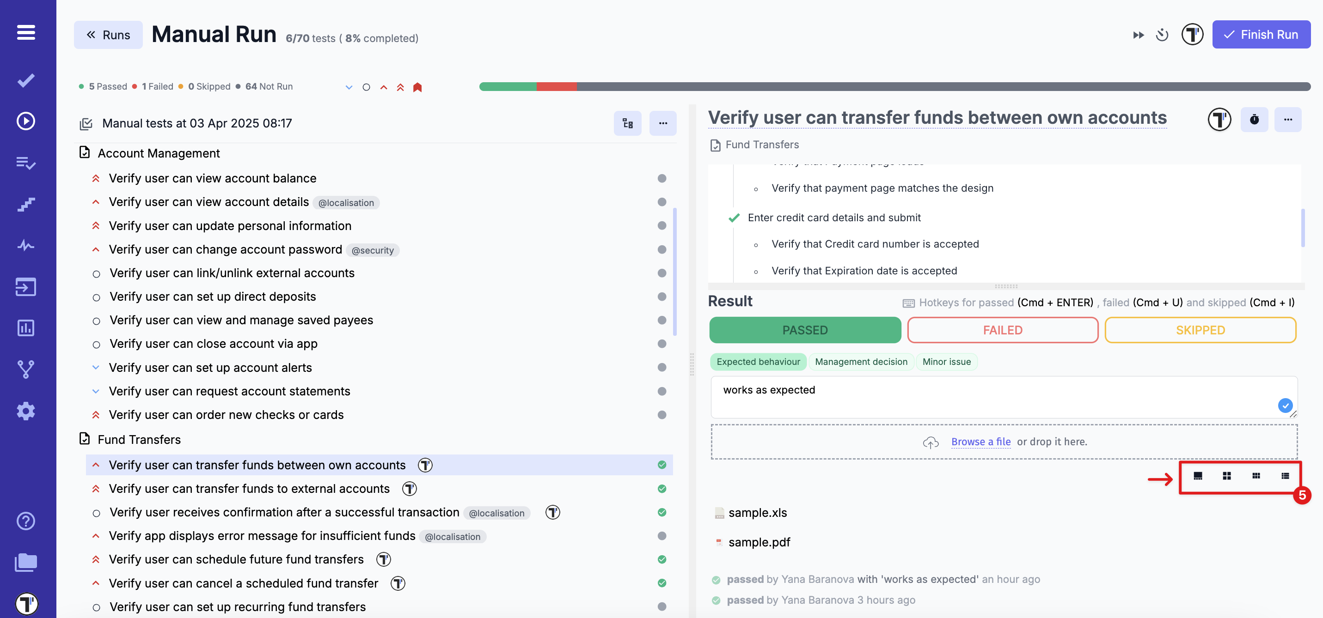
Task: Open 'Verify user can transfer funds to external accounts'
Action: coord(249,488)
